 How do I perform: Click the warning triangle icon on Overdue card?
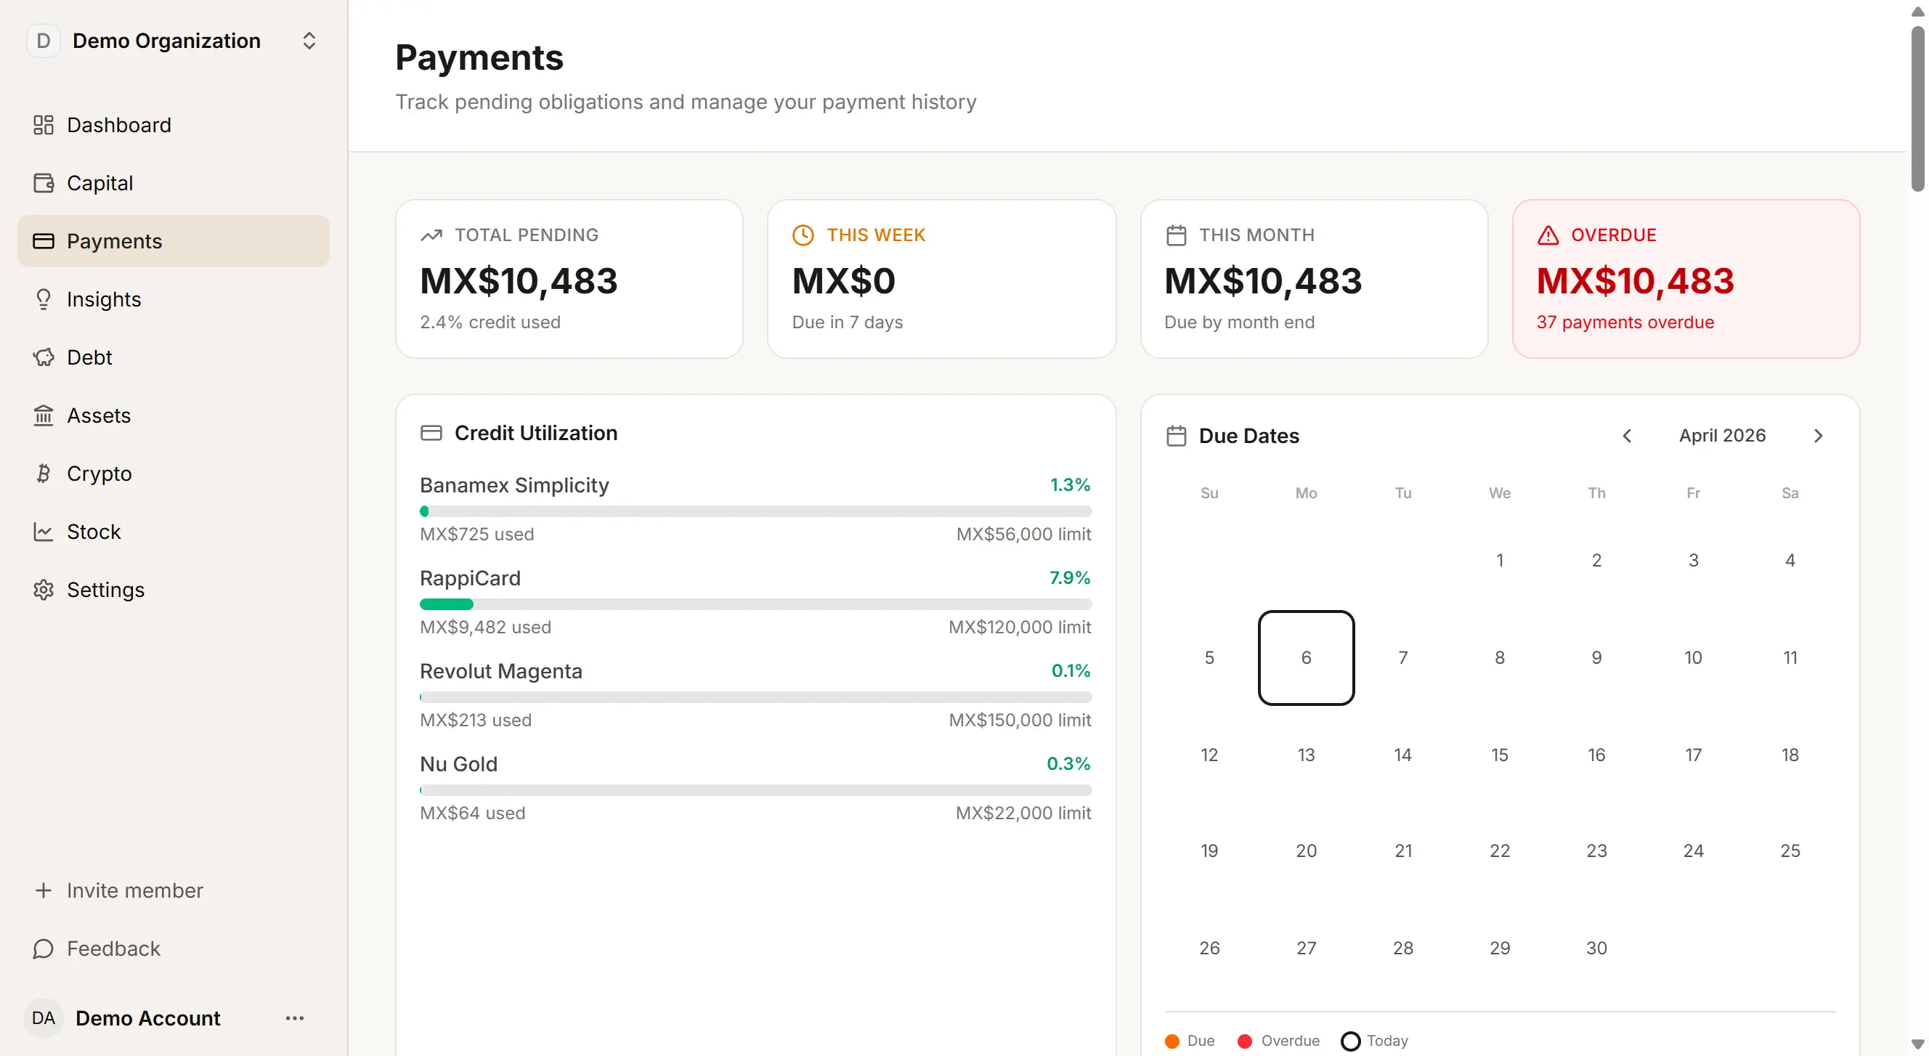(1548, 235)
